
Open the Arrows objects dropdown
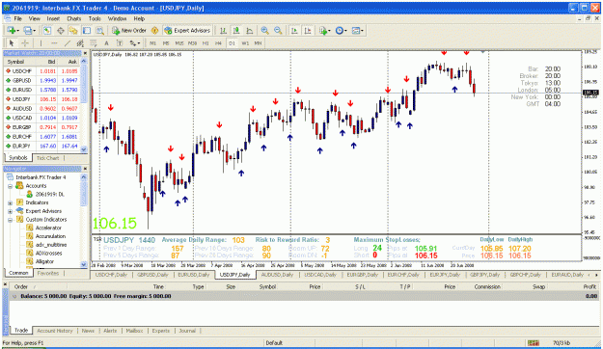(x=135, y=43)
